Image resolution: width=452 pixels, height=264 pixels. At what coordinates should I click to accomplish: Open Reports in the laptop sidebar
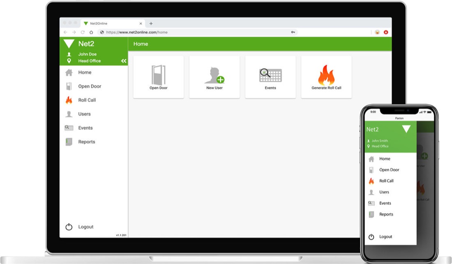(86, 142)
